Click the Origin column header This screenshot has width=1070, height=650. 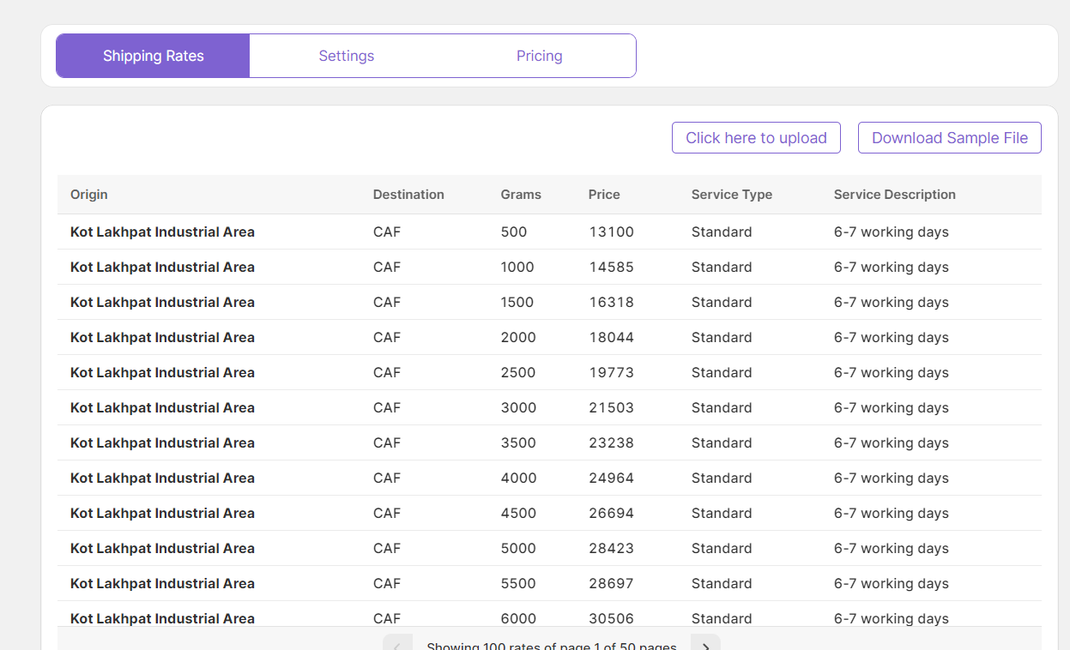click(x=89, y=195)
